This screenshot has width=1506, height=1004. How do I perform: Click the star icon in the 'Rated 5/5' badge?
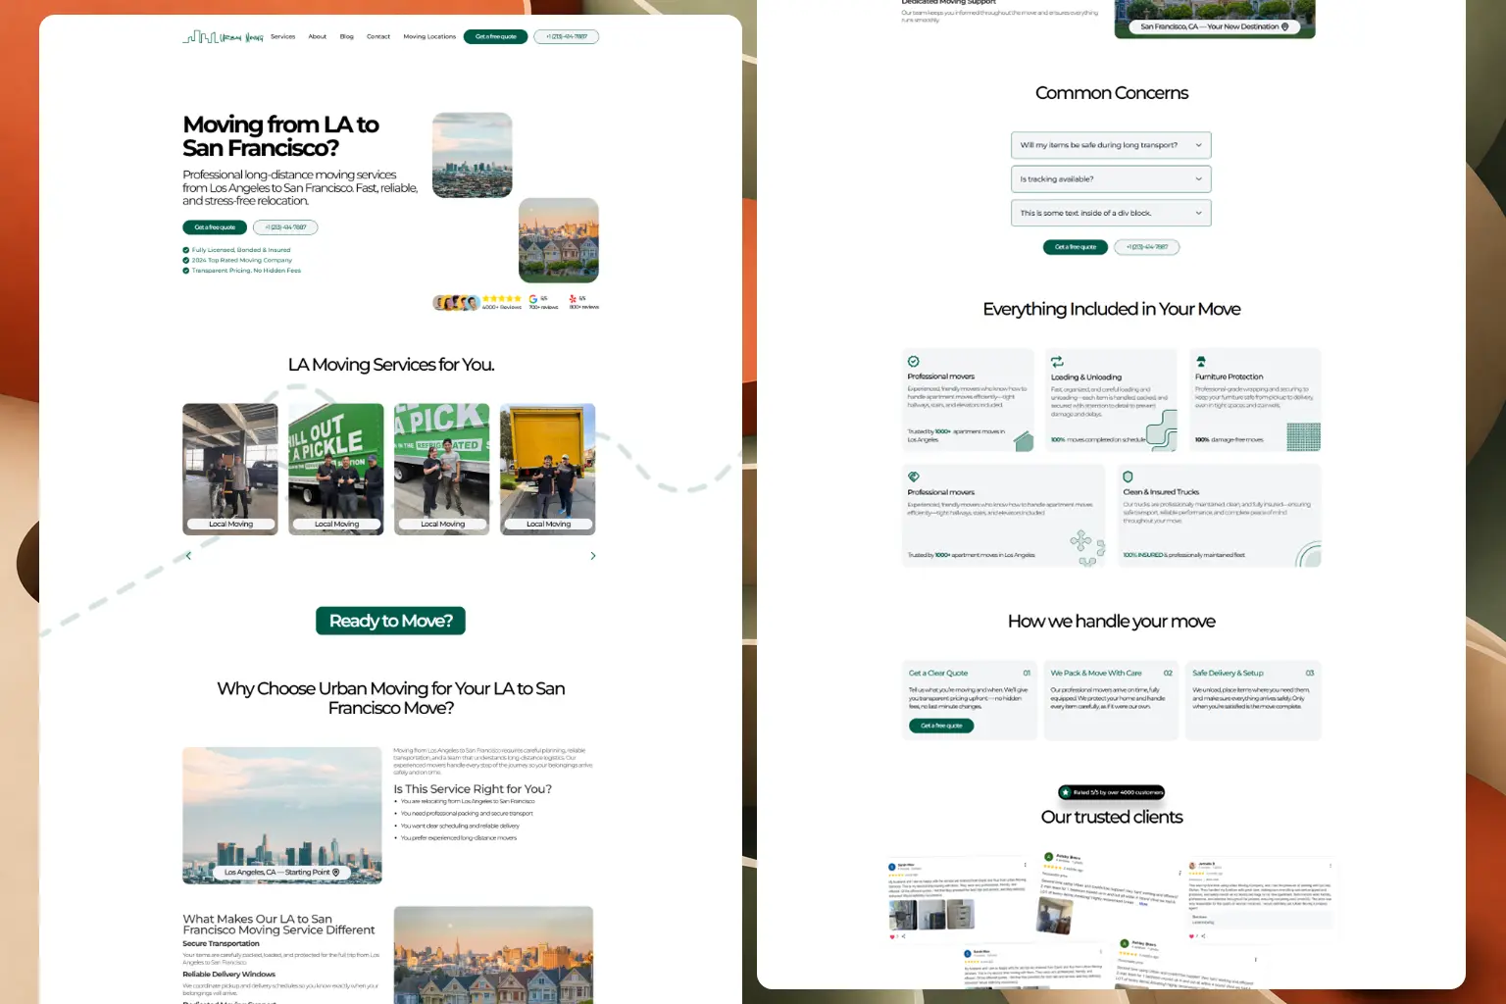(x=1067, y=792)
